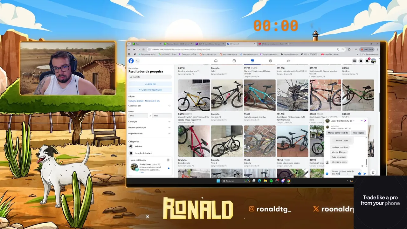Open the Messenger icon in the header
407x229 pixels.
tap(361, 61)
